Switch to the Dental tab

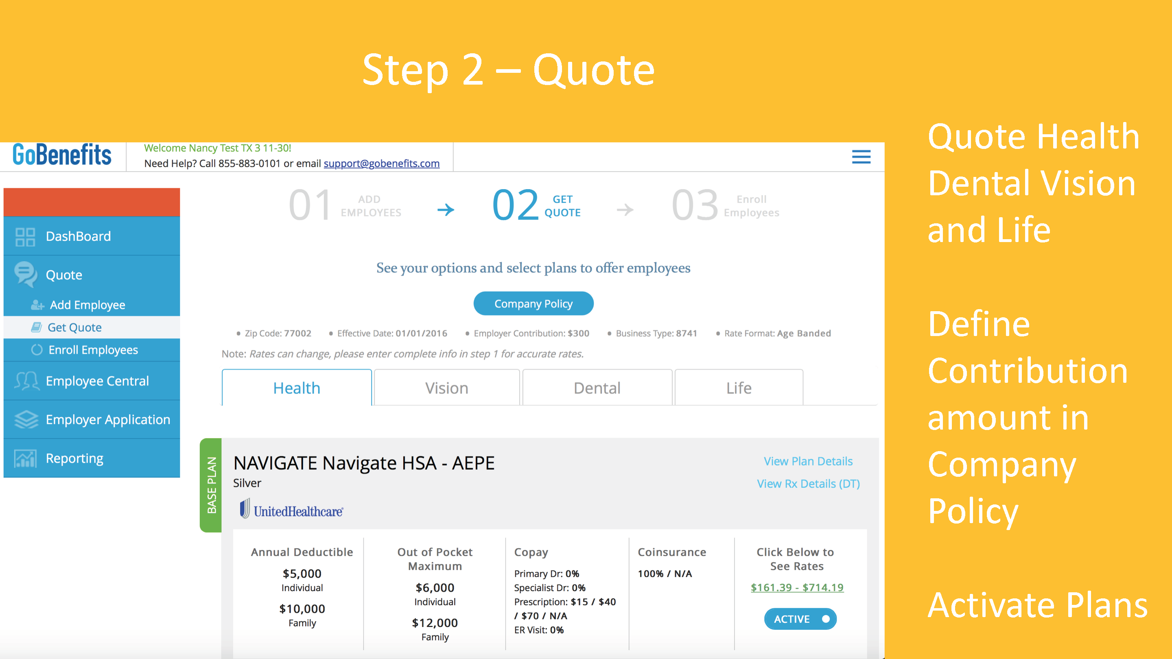click(x=597, y=388)
